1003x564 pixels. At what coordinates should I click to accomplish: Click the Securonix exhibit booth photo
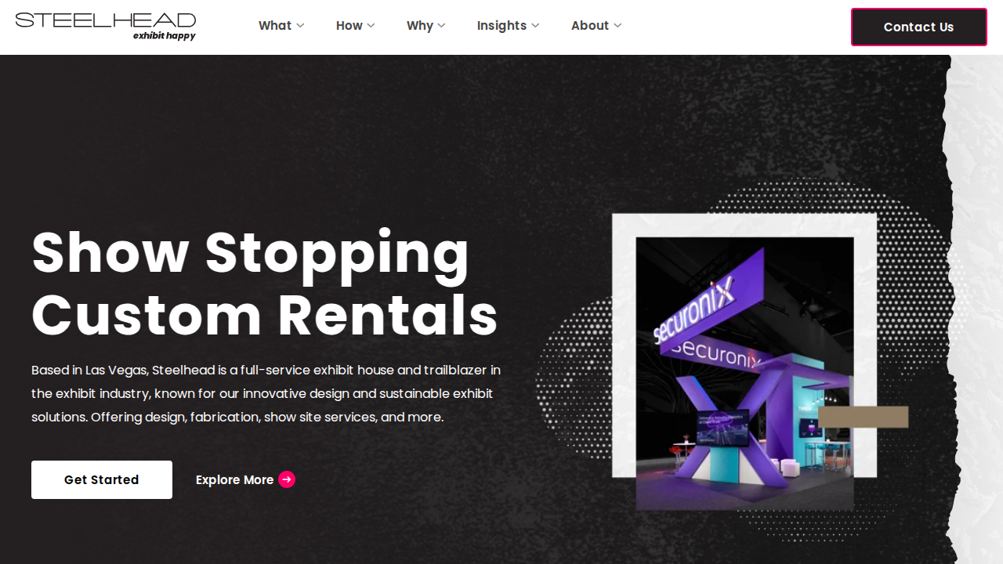click(x=744, y=373)
